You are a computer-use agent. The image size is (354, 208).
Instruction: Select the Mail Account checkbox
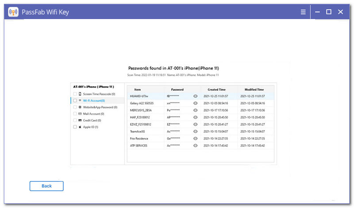pos(74,114)
